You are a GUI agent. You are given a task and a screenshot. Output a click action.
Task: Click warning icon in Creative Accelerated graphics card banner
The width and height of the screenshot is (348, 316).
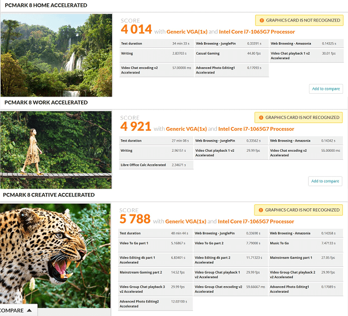tap(261, 210)
